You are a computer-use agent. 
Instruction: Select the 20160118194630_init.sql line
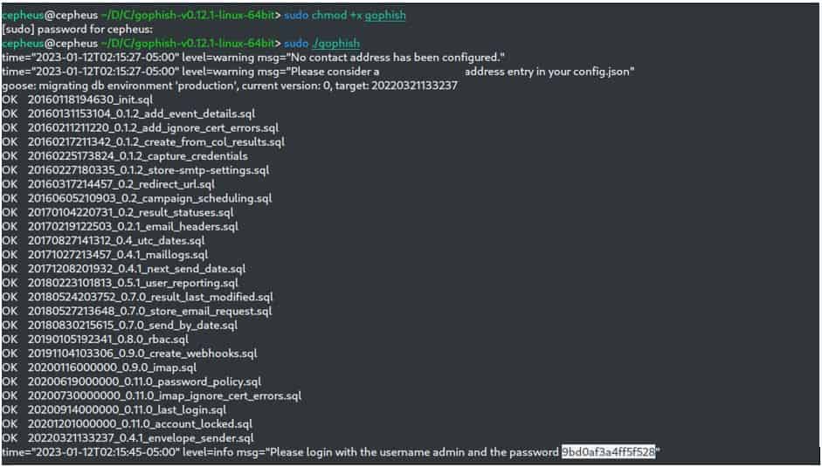(78, 100)
